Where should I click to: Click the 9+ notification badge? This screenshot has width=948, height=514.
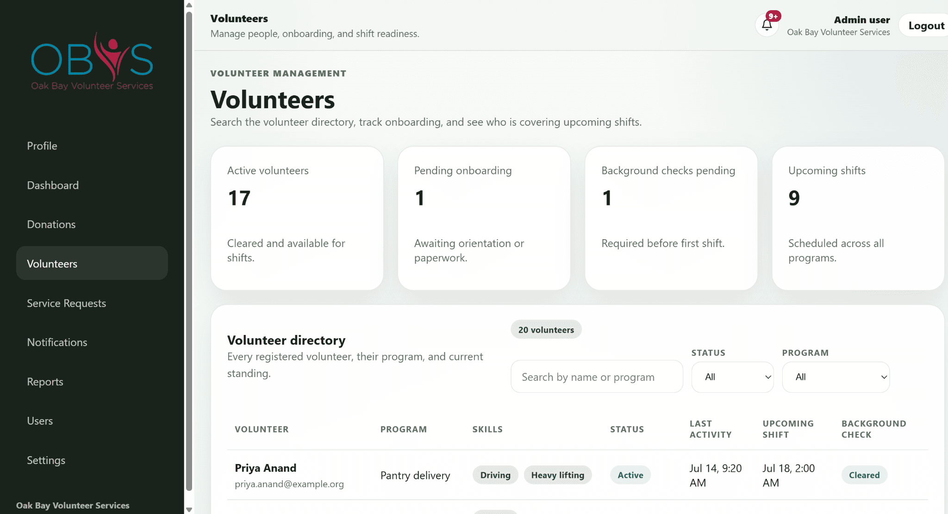coord(773,16)
